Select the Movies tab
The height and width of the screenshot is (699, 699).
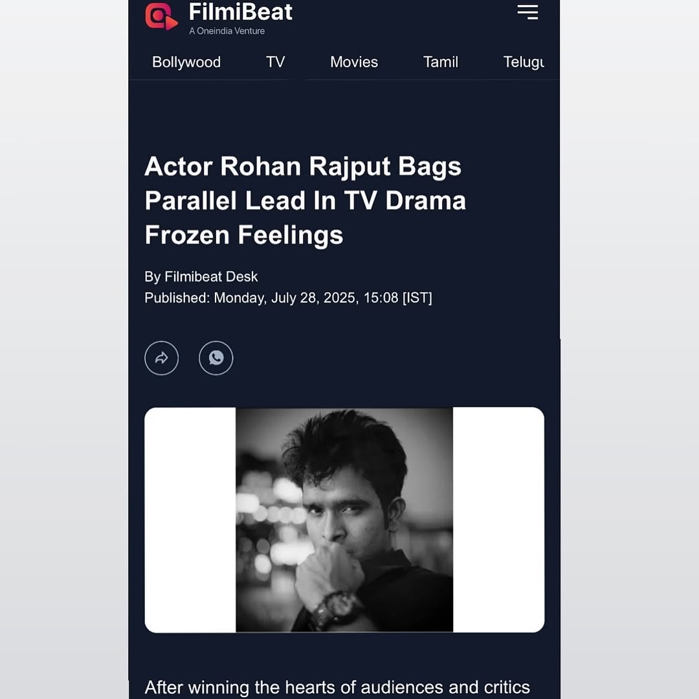pyautogui.click(x=354, y=62)
